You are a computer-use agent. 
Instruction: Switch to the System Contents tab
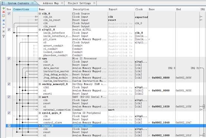tap(18, 3)
